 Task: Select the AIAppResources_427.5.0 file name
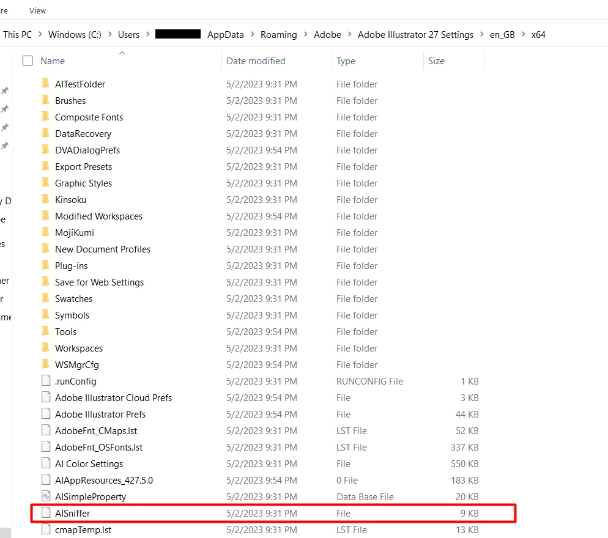tap(104, 481)
